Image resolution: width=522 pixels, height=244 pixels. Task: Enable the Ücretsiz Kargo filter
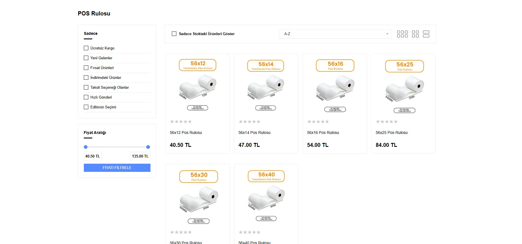tap(86, 48)
